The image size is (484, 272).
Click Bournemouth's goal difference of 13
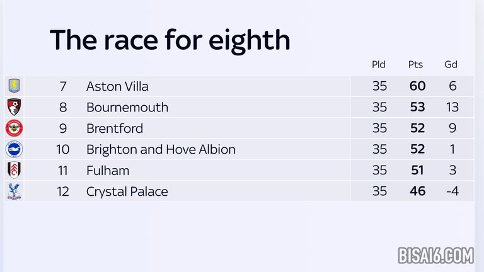coord(452,107)
